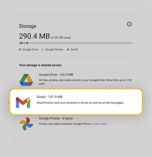Select the blue Google Drive legend dot
This screenshot has height=157, width=152.
[x=20, y=50]
